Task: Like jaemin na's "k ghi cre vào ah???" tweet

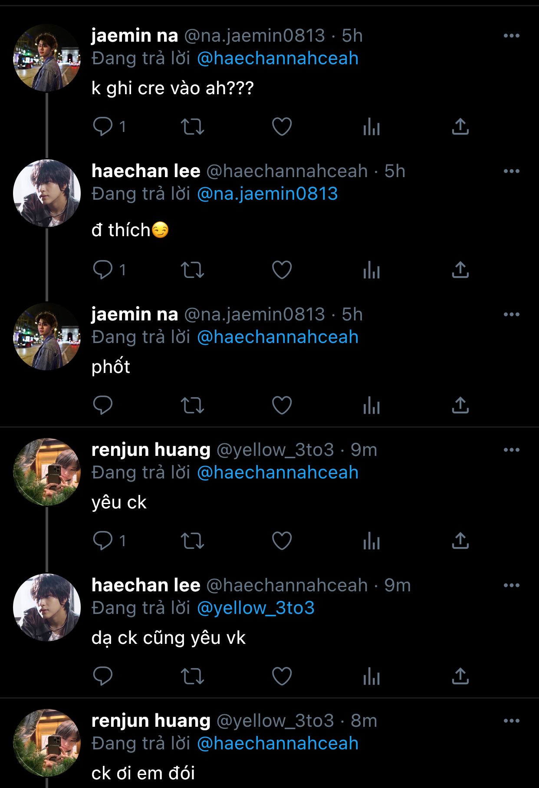Action: 282,127
